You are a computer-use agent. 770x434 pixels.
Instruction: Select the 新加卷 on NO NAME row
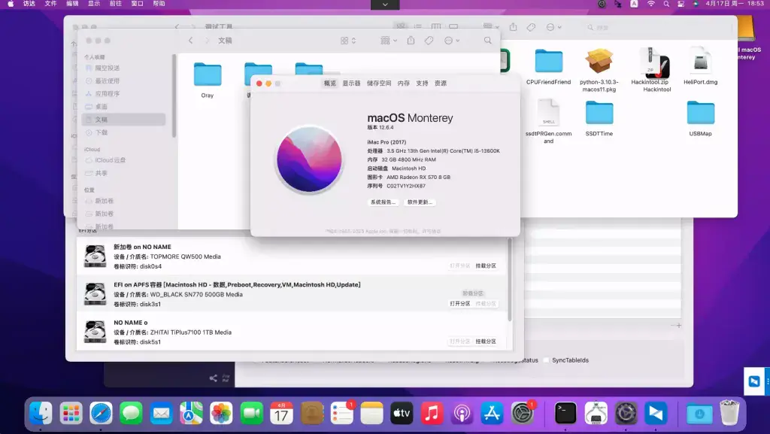pyautogui.click(x=292, y=256)
